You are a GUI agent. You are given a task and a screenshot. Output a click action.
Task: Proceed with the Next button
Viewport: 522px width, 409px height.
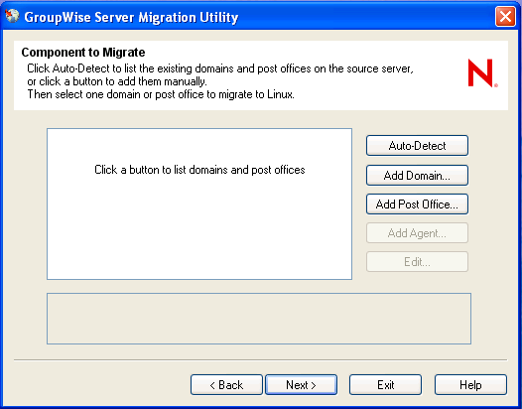coord(301,385)
